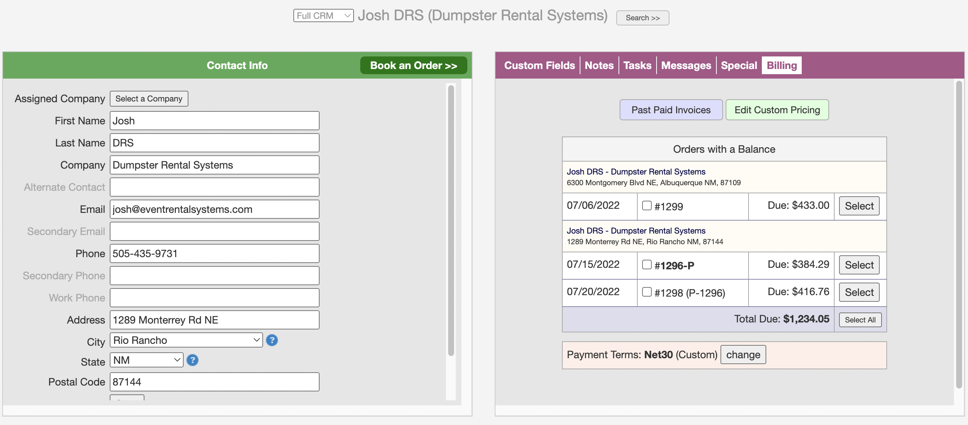Switch to the Notes tab

[599, 65]
